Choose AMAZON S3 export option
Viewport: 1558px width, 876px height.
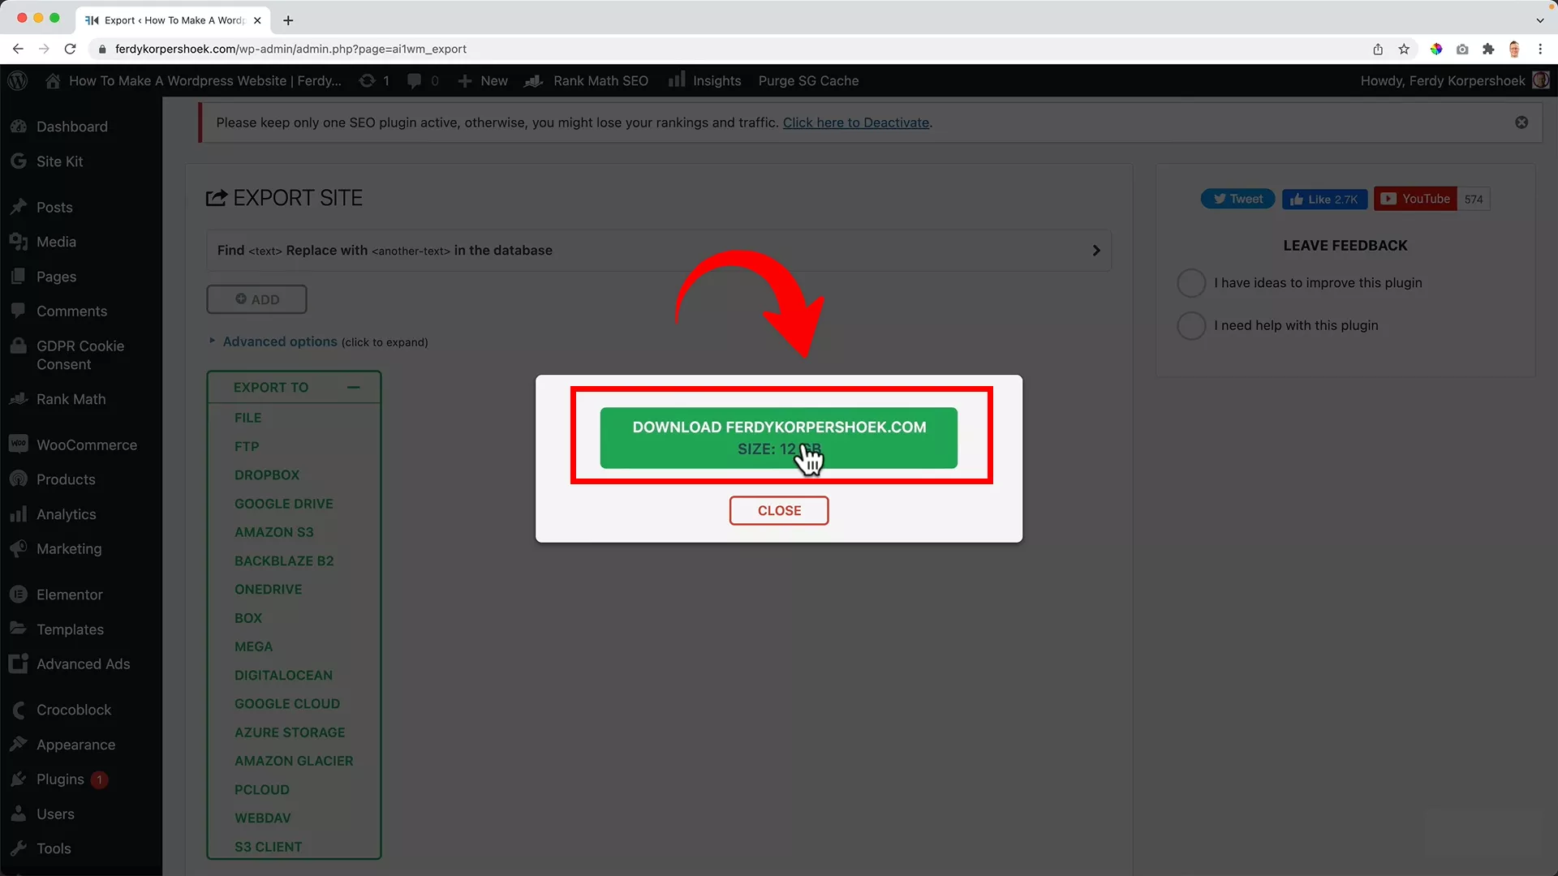pyautogui.click(x=274, y=532)
